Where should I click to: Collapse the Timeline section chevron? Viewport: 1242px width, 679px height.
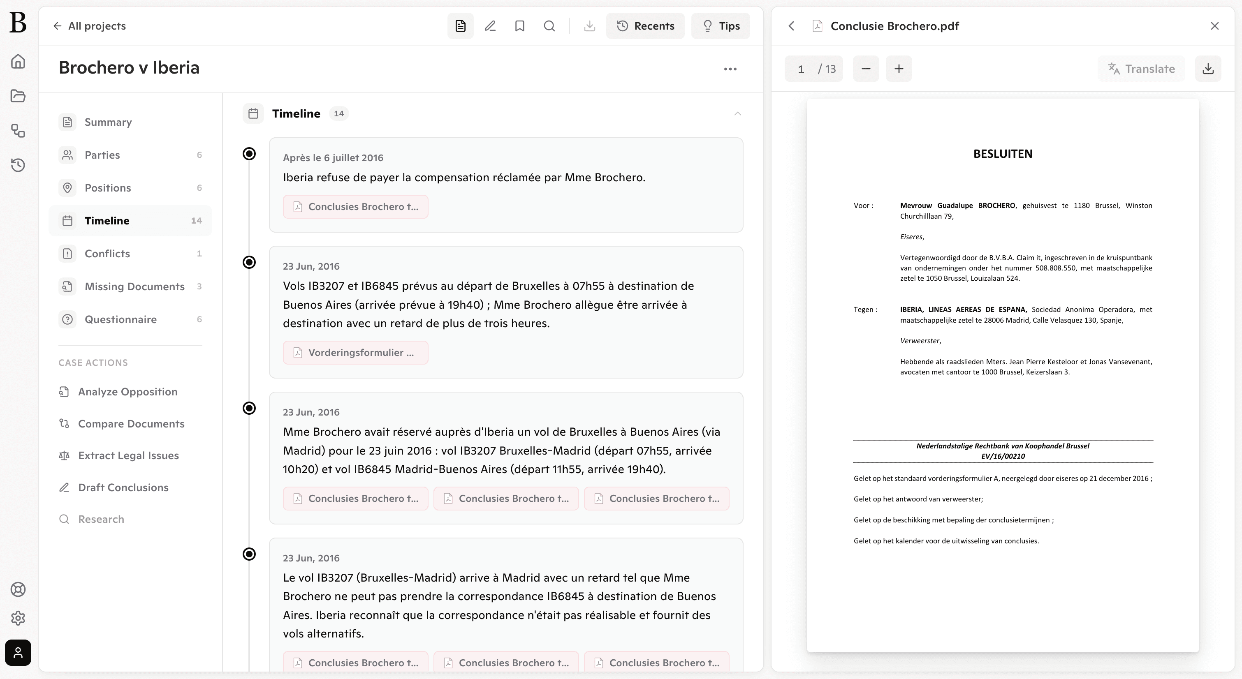737,114
